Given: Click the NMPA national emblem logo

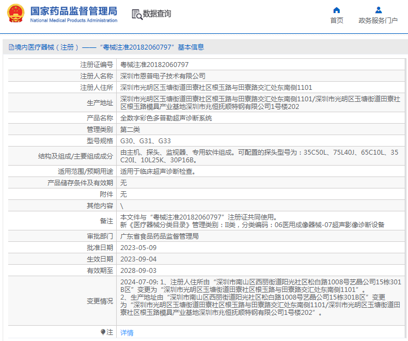Looking at the screenshot, I should [15, 14].
